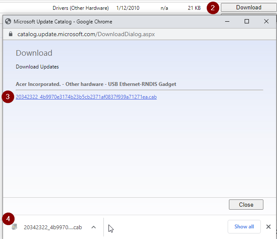Screen dimensions: 277x239
Task: Expand the chevron menu beside the downloaded file
Action: [x=93, y=227]
